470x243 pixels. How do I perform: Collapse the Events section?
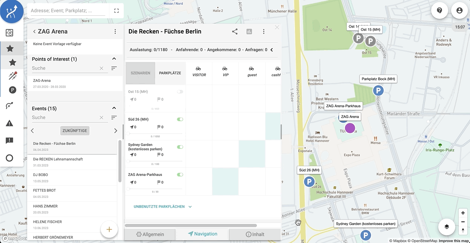coord(114,108)
